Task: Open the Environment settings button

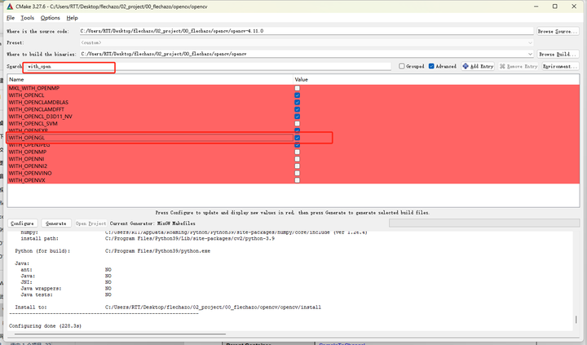Action: click(560, 66)
